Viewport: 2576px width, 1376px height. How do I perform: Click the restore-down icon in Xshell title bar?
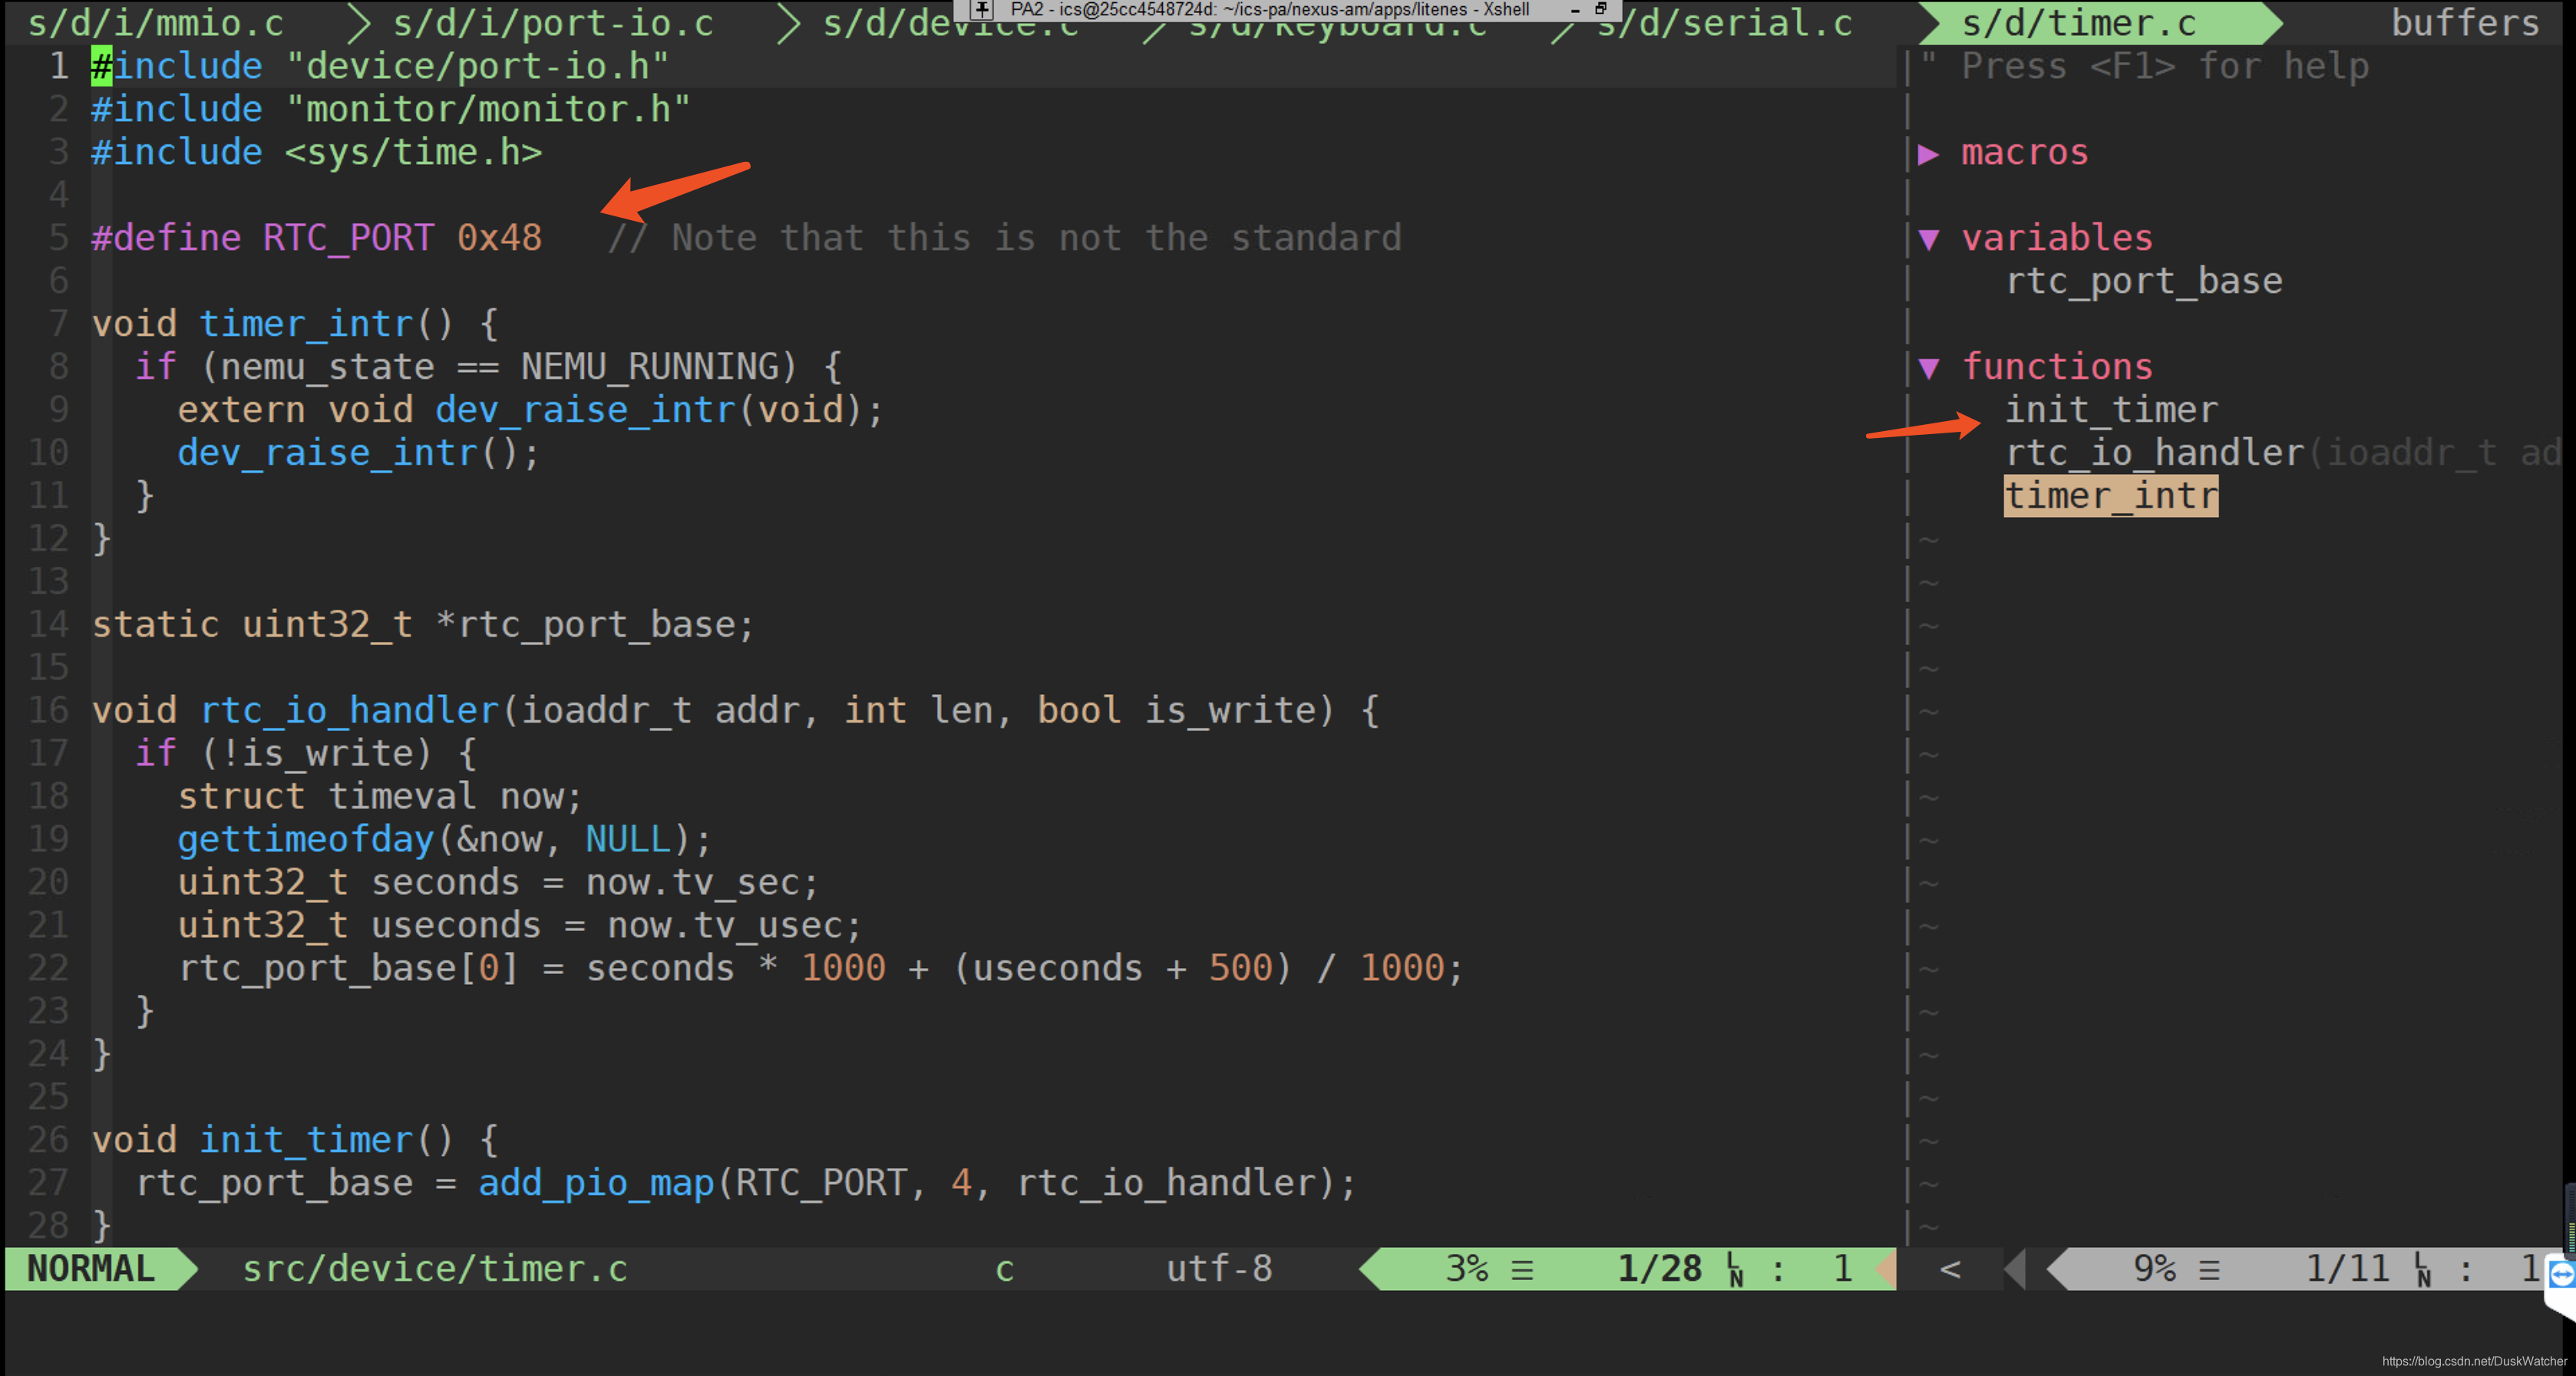[1600, 9]
